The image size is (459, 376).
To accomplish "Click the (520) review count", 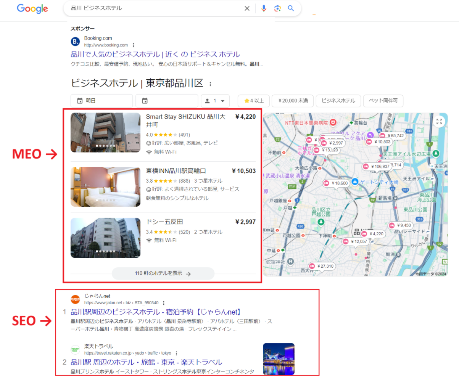I will 184,232.
